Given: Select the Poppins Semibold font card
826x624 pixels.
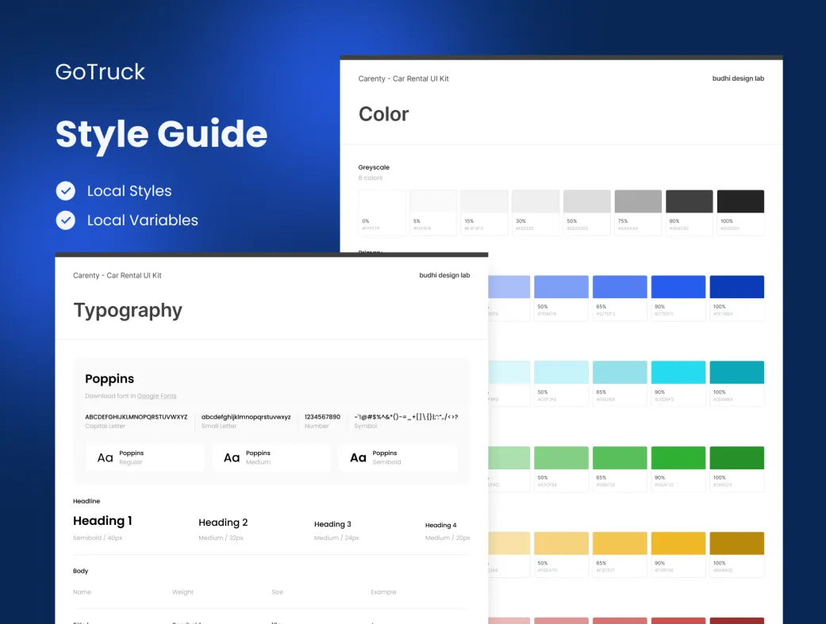Looking at the screenshot, I should click(x=398, y=457).
